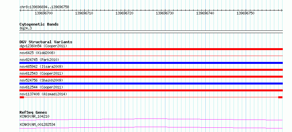
Task: Click the red bar of nsv612543
Action: click(151, 77)
